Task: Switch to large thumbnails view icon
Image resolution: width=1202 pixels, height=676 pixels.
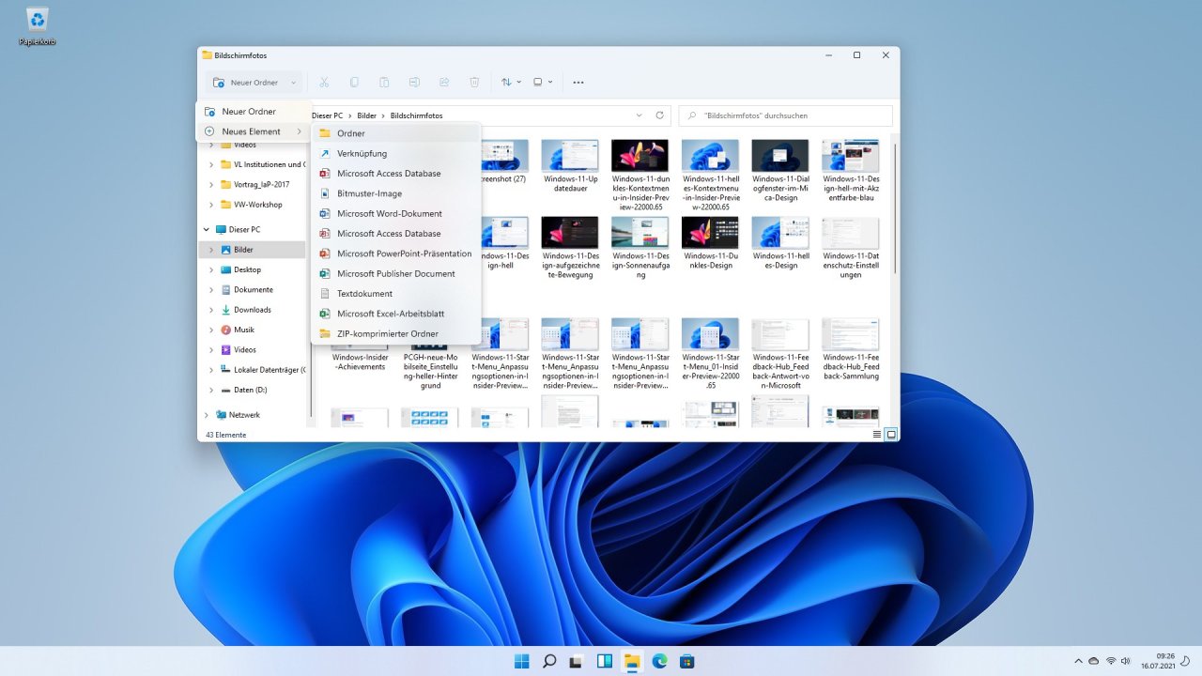Action: click(891, 435)
